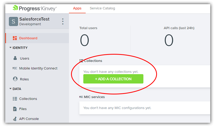Image resolution: width=216 pixels, height=128 pixels.
Task: Click the Users person icon
Action: point(15,58)
